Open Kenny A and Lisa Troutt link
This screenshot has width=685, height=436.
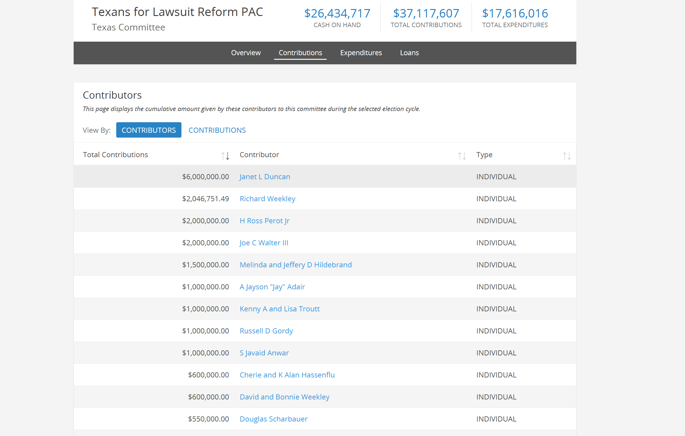(280, 309)
